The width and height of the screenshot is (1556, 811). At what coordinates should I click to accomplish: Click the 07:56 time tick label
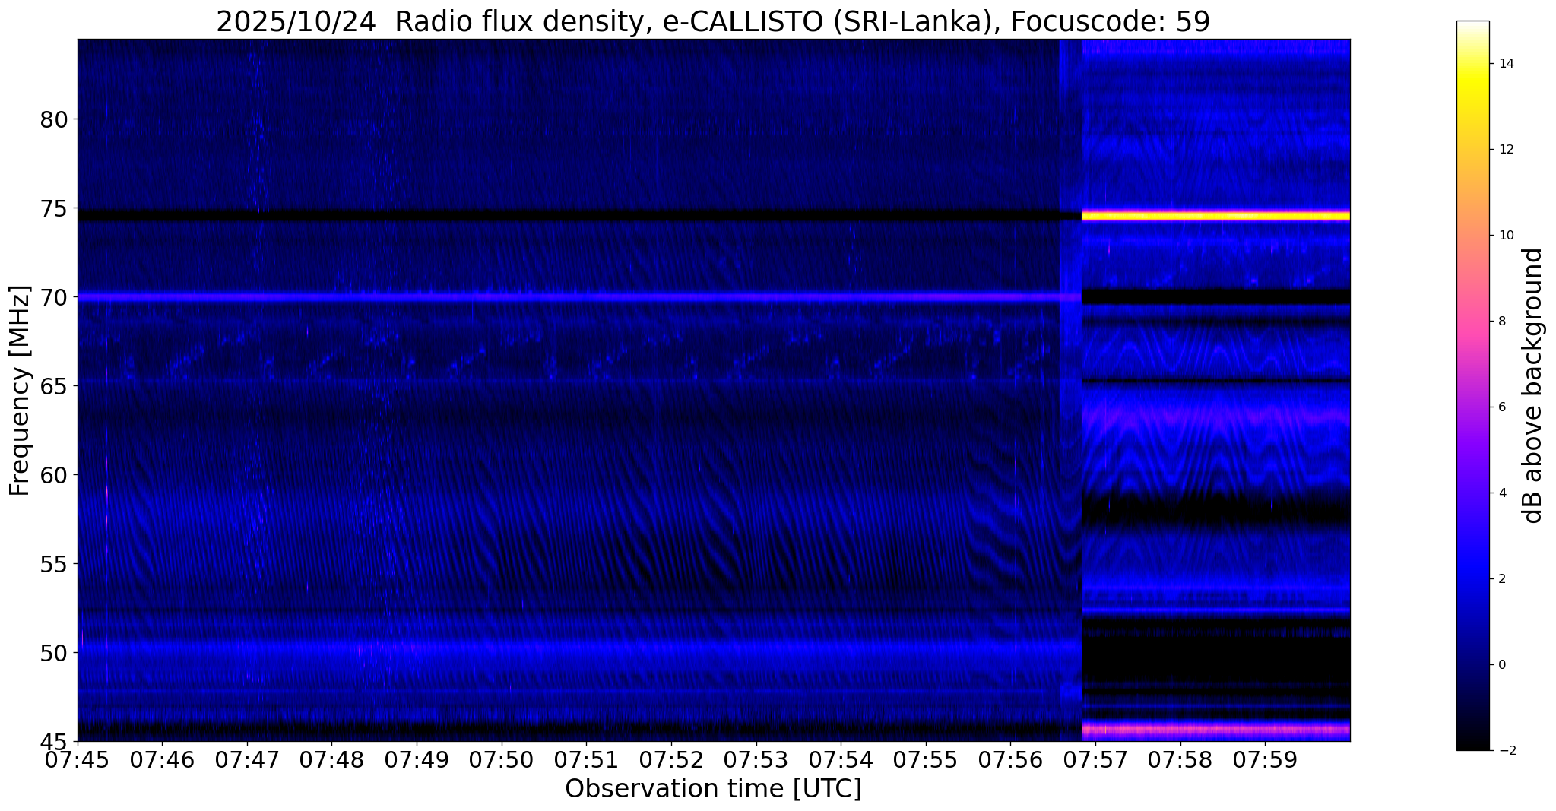1010,760
